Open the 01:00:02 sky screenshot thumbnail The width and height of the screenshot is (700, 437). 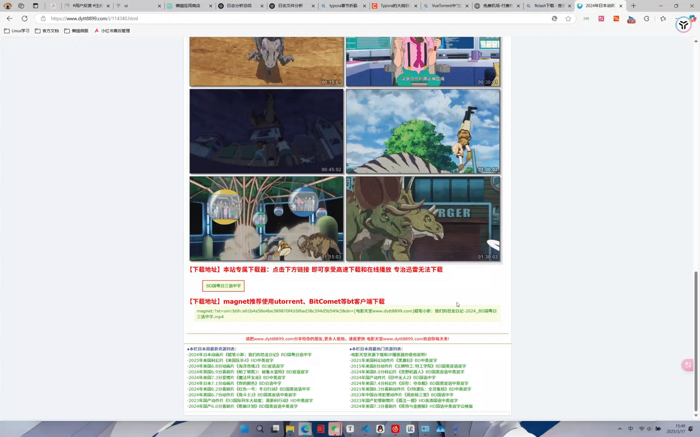click(423, 132)
